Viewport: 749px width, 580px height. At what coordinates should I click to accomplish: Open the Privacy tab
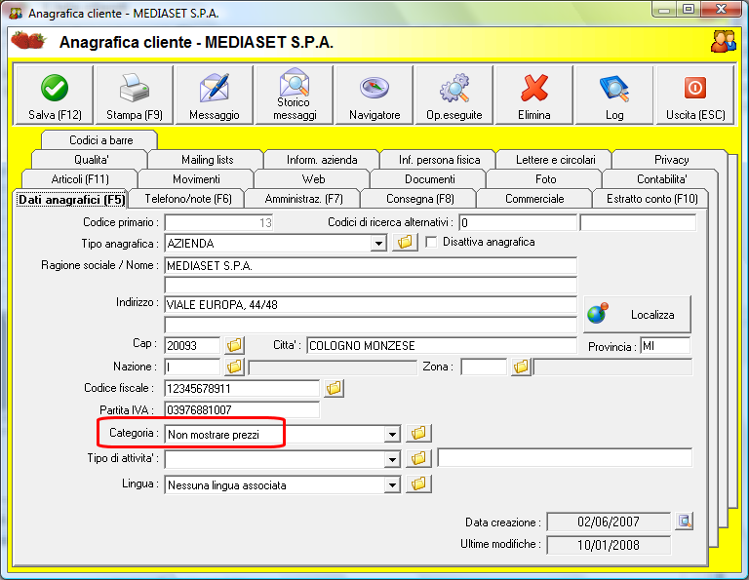671,160
